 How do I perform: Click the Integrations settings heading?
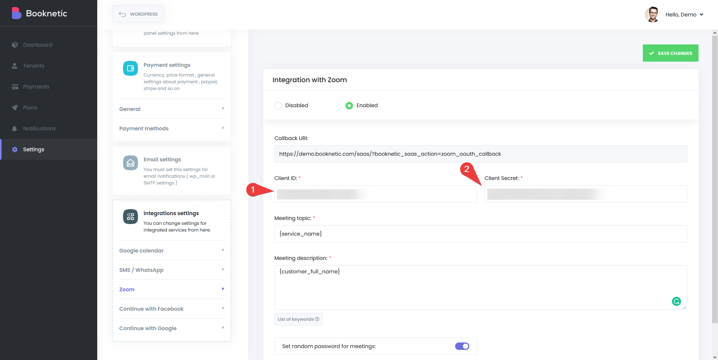171,213
